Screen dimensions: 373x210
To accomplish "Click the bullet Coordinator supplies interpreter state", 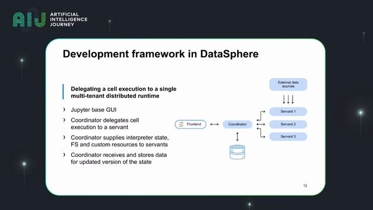I will [x=119, y=141].
